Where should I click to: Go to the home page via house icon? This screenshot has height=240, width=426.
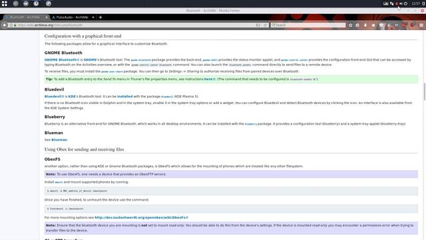(373, 25)
